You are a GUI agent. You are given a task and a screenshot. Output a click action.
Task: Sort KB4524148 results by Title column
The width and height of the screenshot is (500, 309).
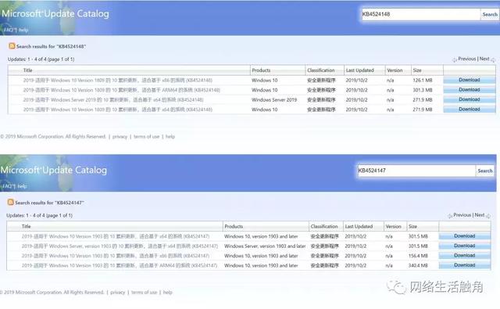pyautogui.click(x=28, y=70)
